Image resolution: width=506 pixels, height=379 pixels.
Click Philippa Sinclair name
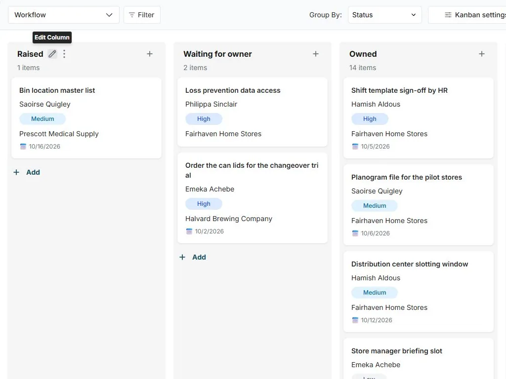click(x=211, y=104)
